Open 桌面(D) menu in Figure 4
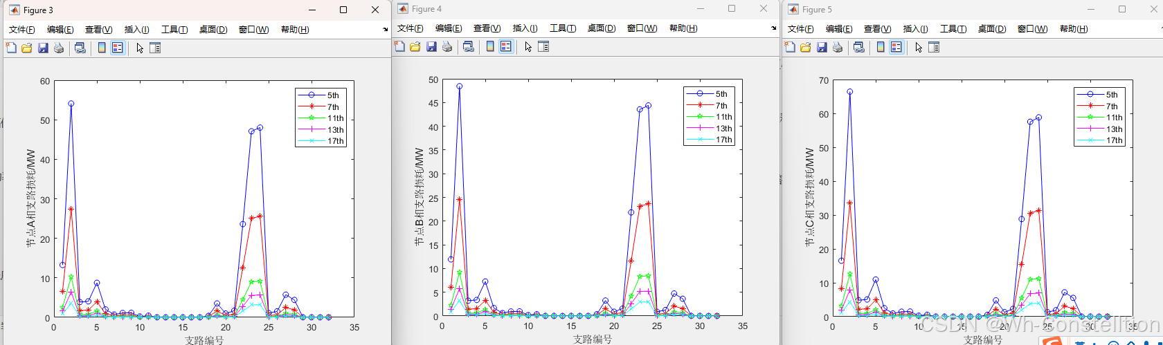Screen dimensions: 1163x345 tap(602, 28)
